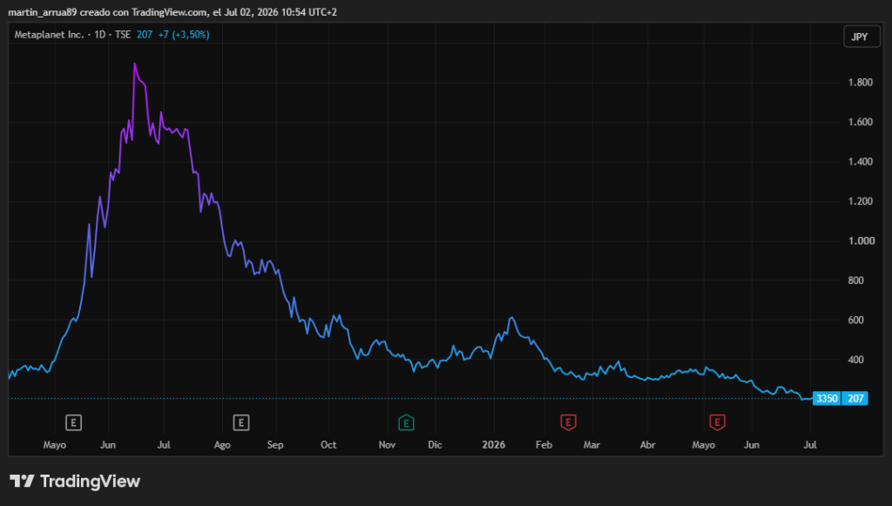Click the 2026 label on time axis

pyautogui.click(x=493, y=444)
